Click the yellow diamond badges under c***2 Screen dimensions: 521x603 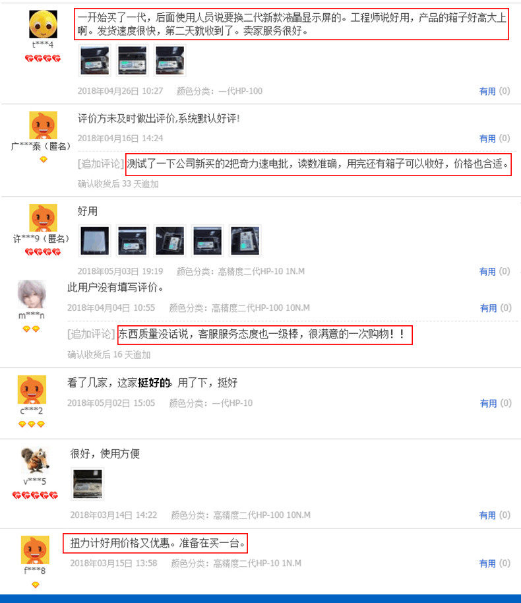[32, 424]
